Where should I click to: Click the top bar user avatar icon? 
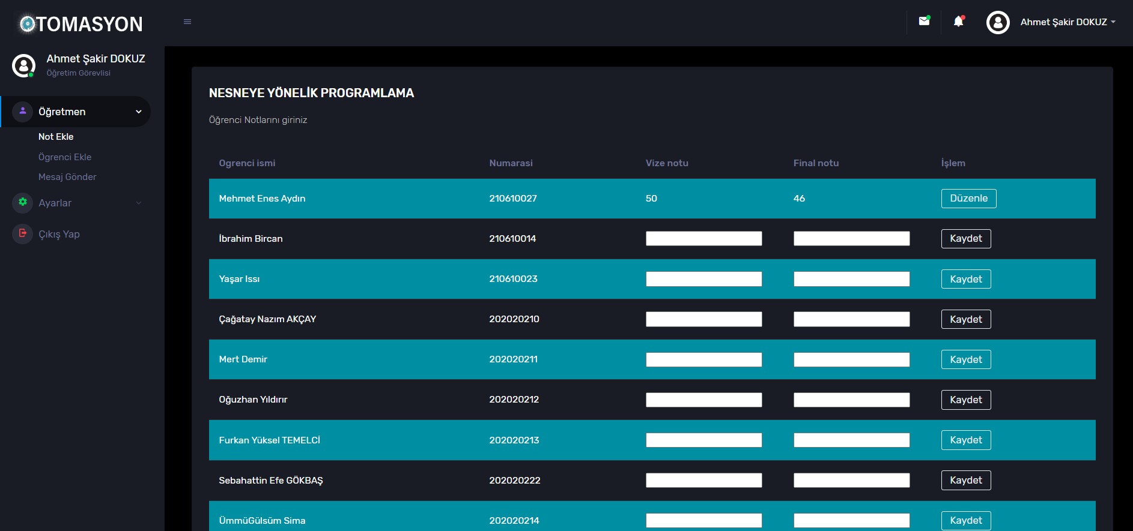pos(998,23)
